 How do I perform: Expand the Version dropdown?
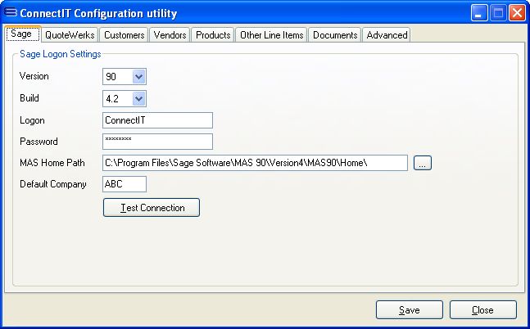(x=139, y=77)
